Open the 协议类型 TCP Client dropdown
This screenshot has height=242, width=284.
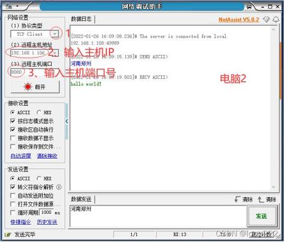tap(55, 34)
